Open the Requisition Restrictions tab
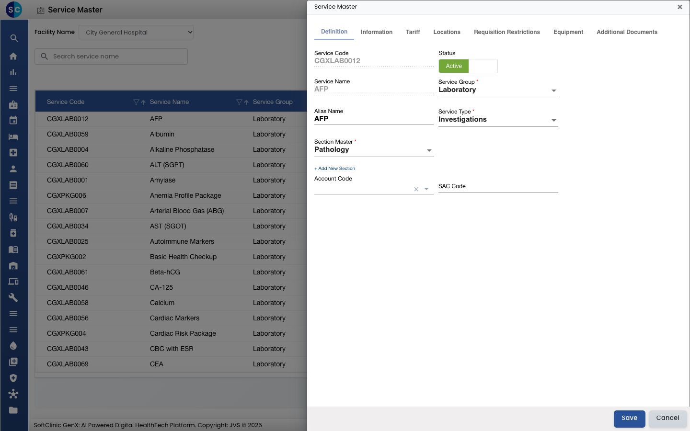The width and height of the screenshot is (690, 431). [507, 32]
